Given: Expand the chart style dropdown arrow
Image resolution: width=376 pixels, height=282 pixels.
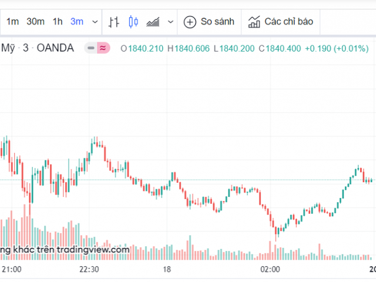Looking at the screenshot, I should pos(170,22).
